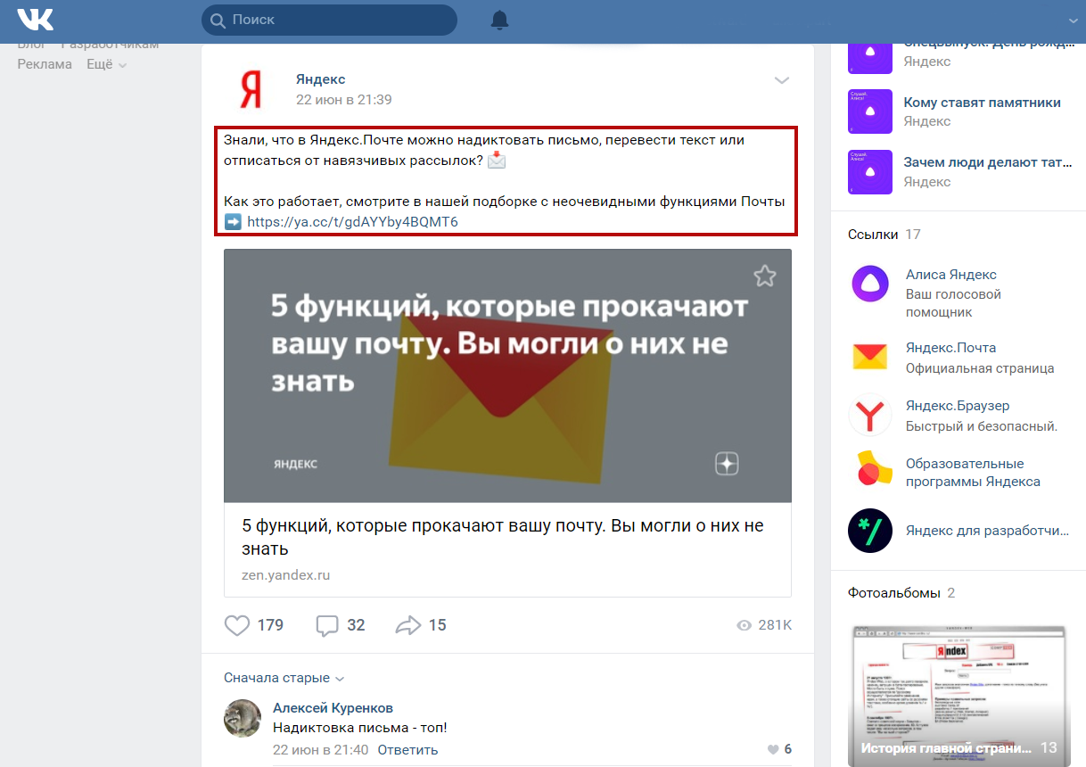This screenshot has width=1086, height=767.
Task: Open Alisa Yandex link icon
Action: [870, 285]
